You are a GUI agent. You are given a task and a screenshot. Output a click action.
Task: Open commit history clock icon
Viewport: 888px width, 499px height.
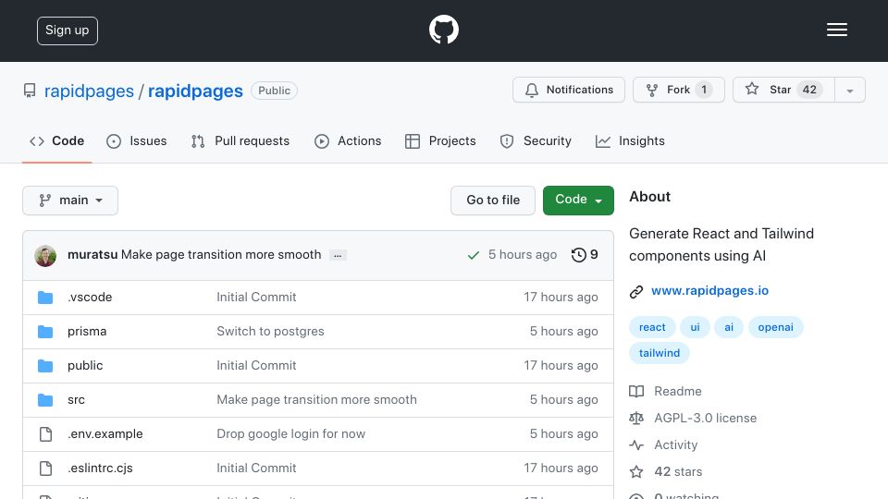tap(578, 255)
